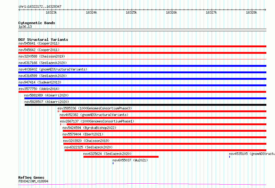Open nsv5579404 (Ebert2021) variant label
This screenshot has height=188, width=275.
(83, 134)
